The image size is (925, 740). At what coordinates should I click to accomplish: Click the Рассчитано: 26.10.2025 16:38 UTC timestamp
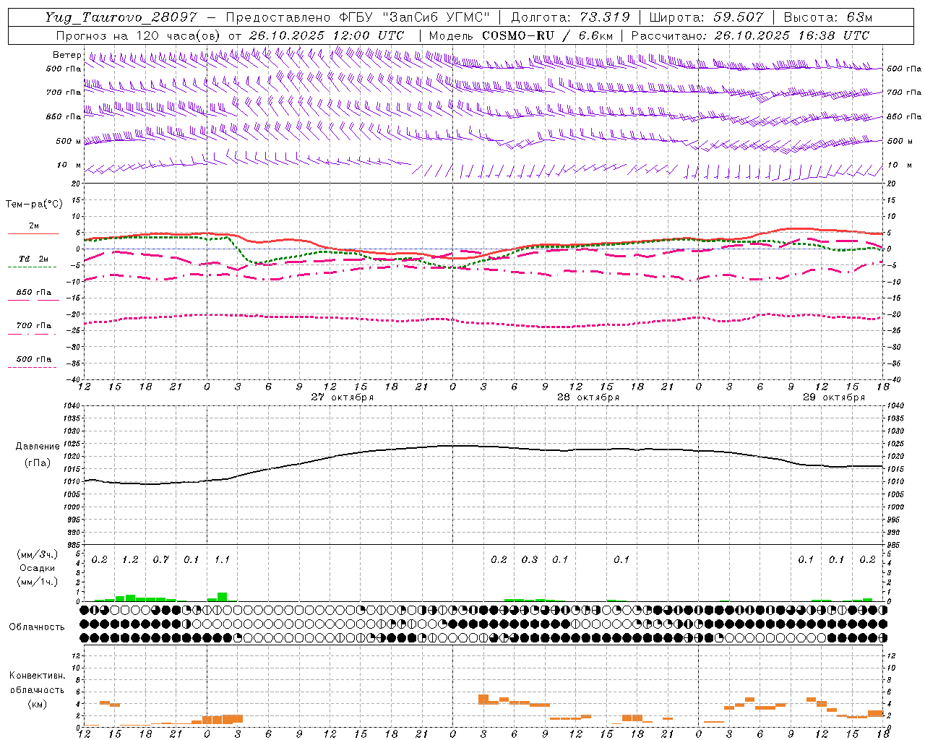tap(750, 35)
